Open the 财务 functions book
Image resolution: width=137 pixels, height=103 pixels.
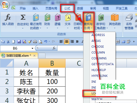click(x=47, y=17)
